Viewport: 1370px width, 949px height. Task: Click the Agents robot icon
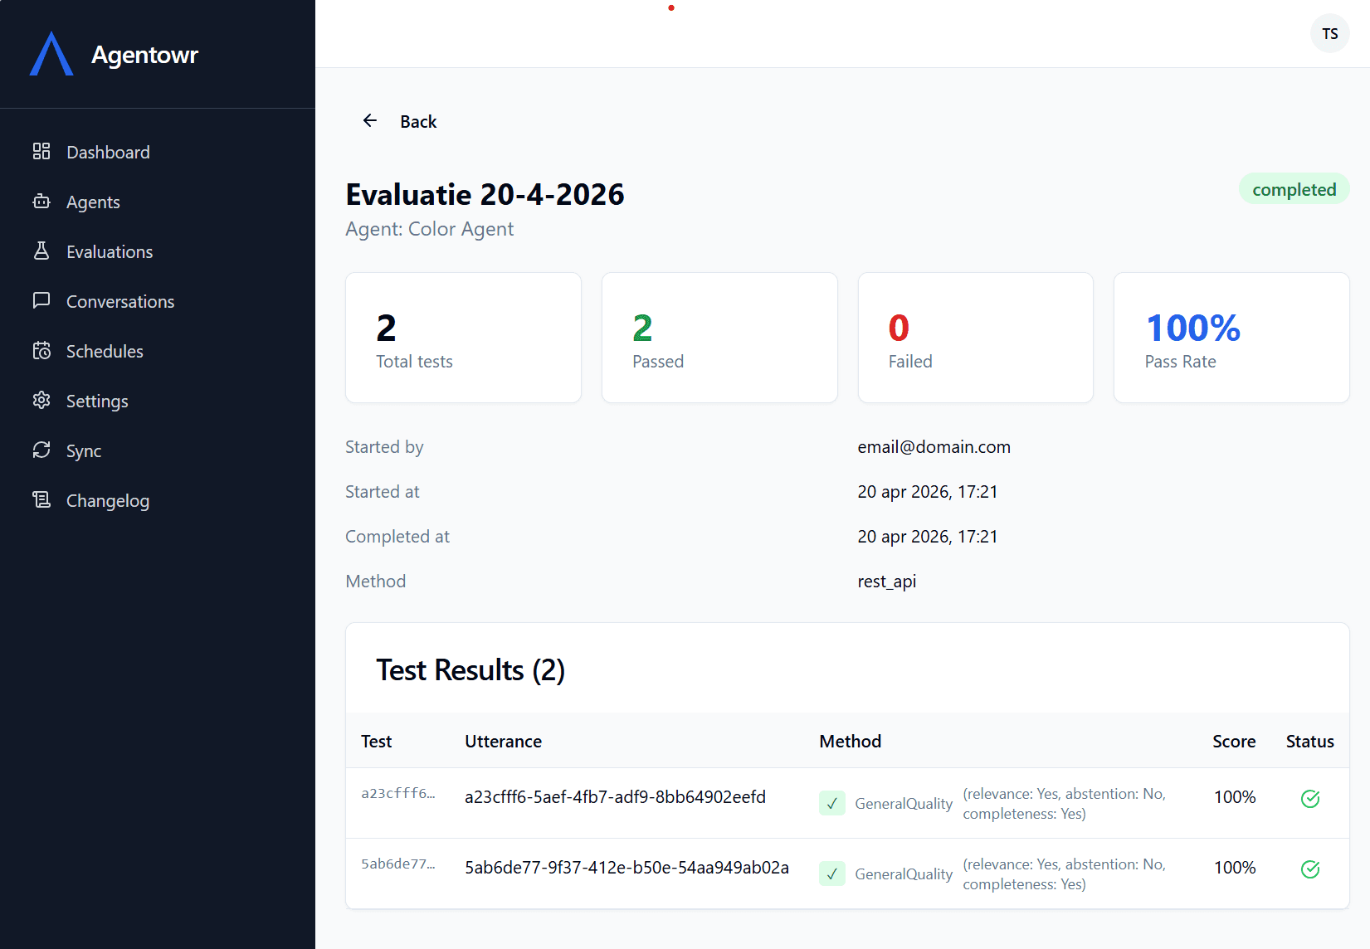point(41,201)
